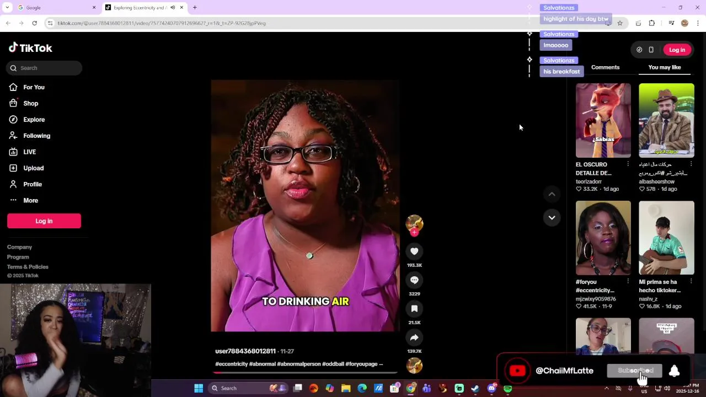Click the top-right Log in button
The height and width of the screenshot is (397, 706).
[677, 50]
